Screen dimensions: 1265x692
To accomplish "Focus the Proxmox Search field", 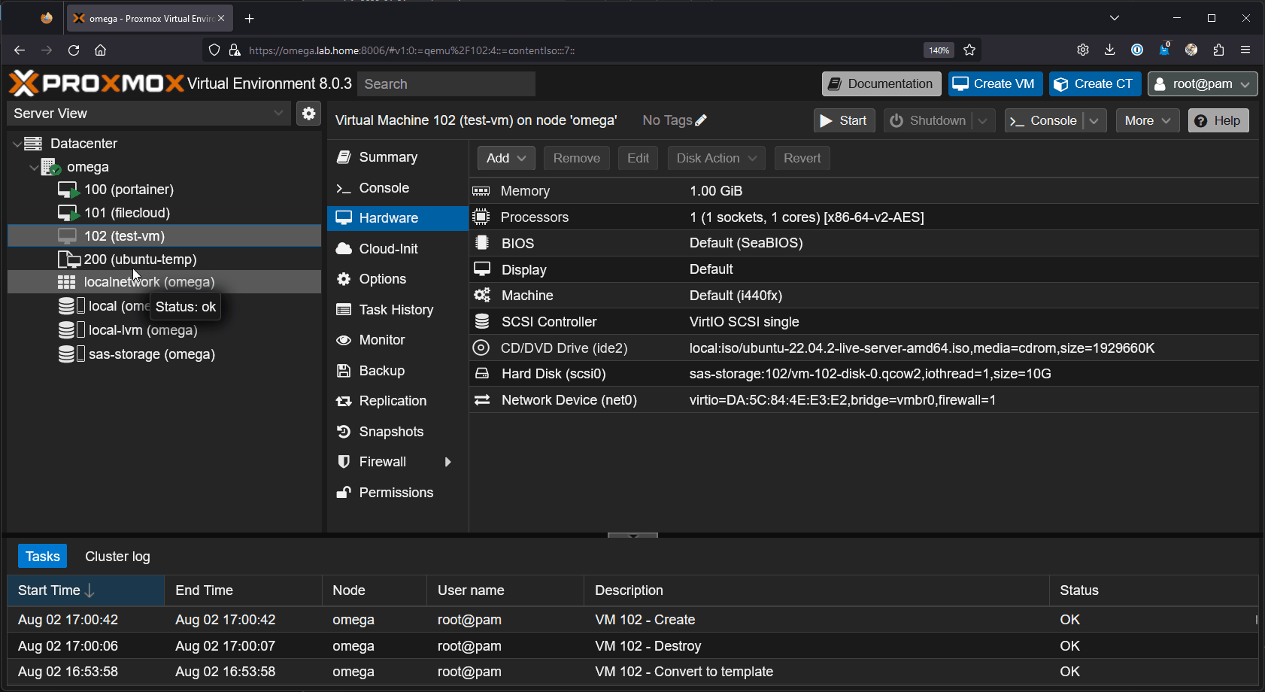I will 446,84.
